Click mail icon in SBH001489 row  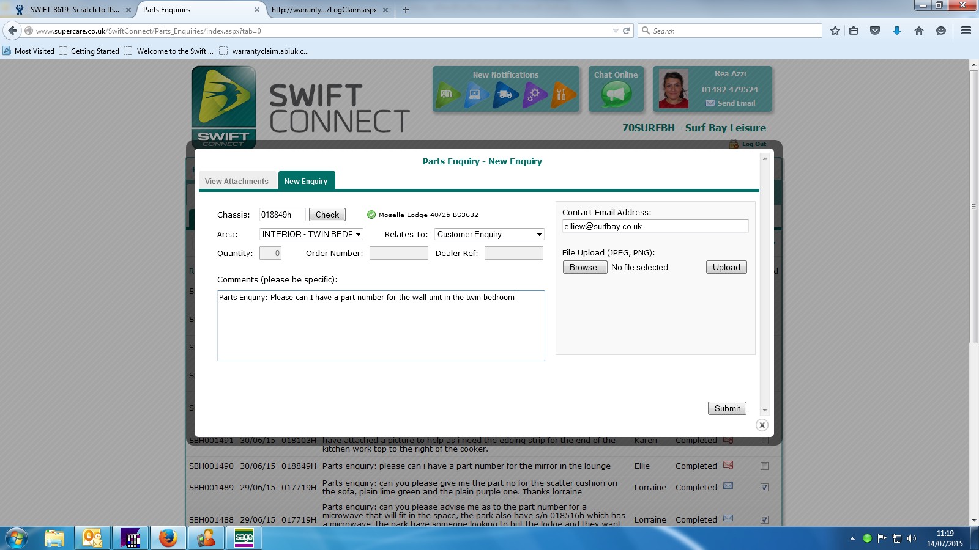pos(728,486)
